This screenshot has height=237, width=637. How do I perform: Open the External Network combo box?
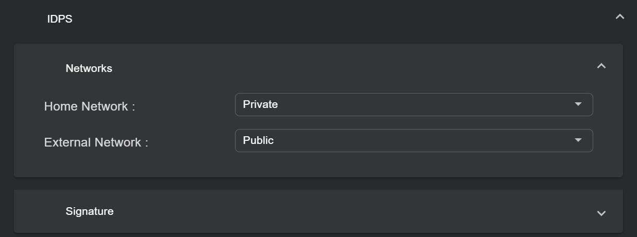413,140
